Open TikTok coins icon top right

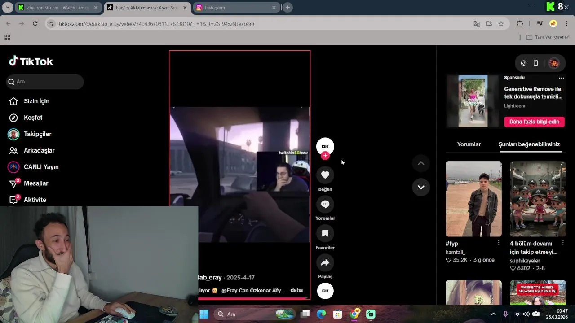pos(524,63)
